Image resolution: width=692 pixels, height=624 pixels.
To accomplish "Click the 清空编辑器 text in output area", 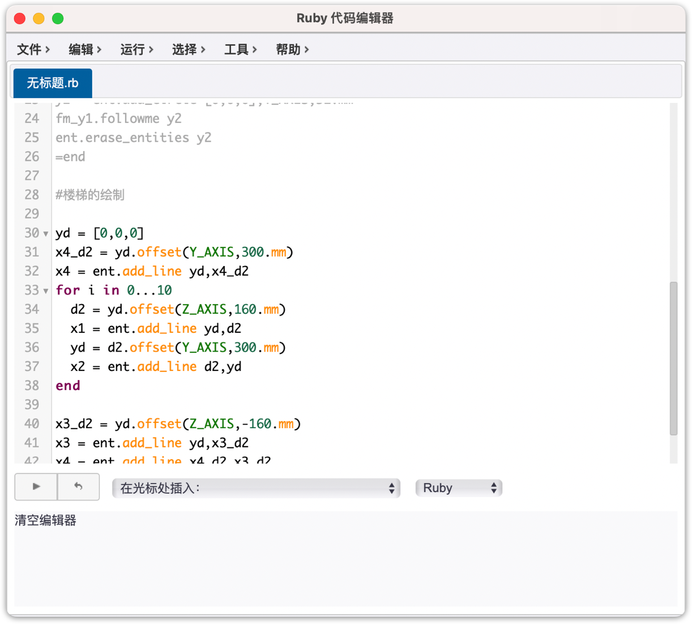I will pyautogui.click(x=45, y=520).
